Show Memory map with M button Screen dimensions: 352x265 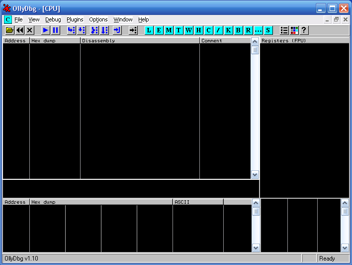point(169,30)
